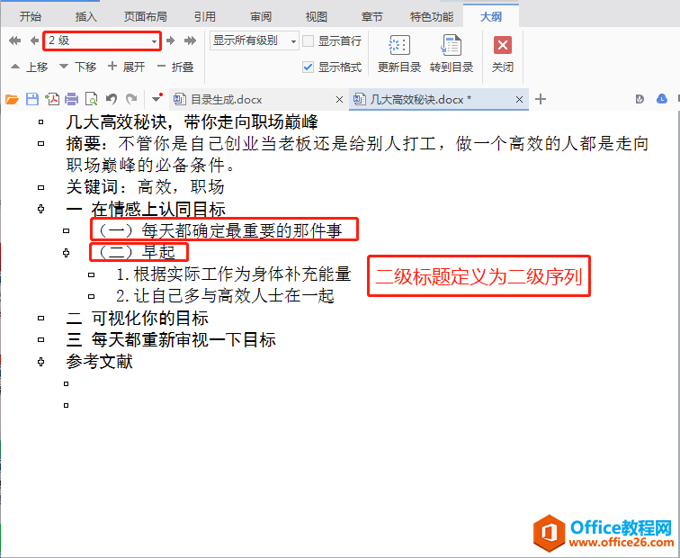The image size is (680, 558).
Task: Click the 转到目录 go to TOC icon
Action: pos(451,45)
